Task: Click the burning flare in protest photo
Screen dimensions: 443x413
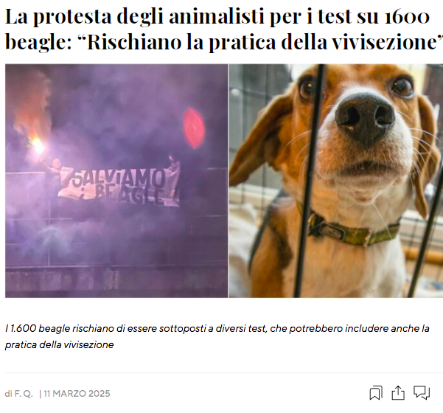Action: tap(38, 146)
